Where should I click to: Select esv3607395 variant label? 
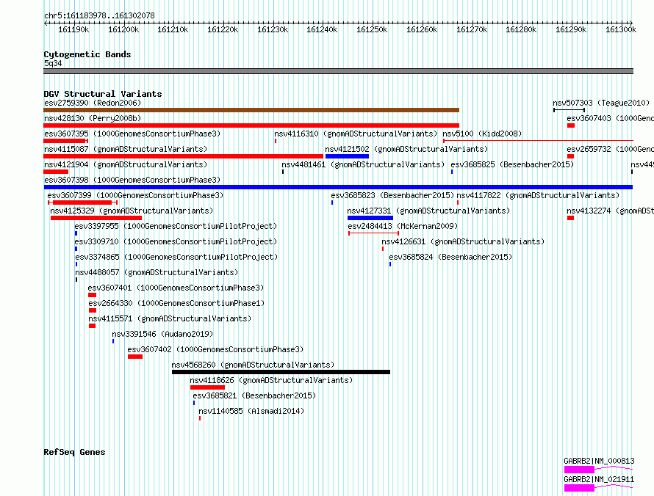coord(132,134)
